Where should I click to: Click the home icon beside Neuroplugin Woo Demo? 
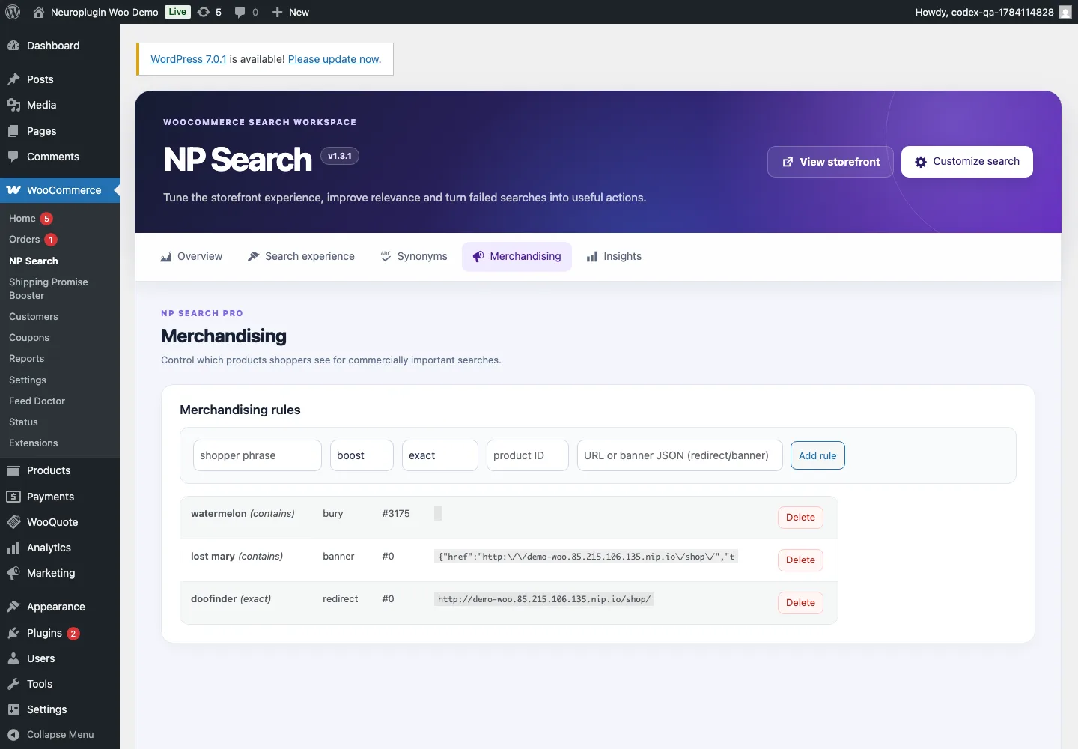39,12
